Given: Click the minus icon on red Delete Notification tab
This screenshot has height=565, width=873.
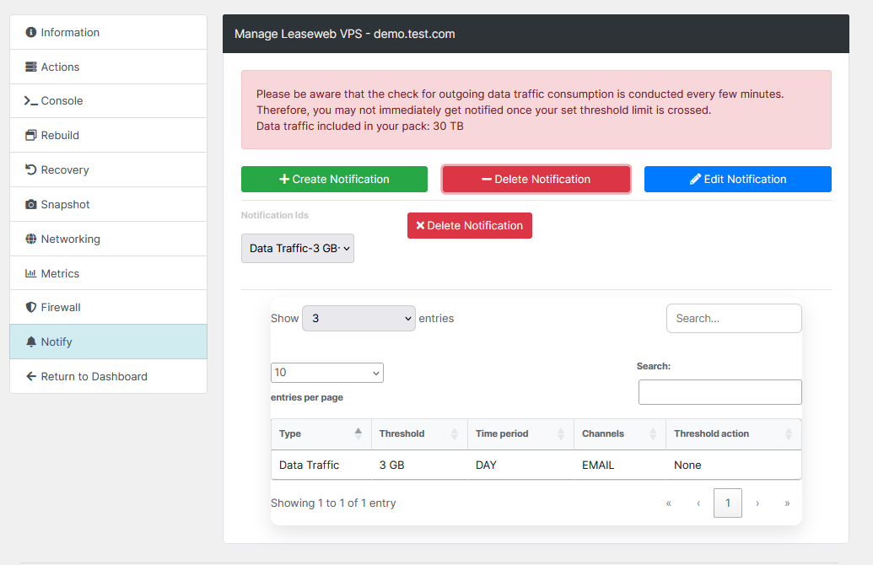Looking at the screenshot, I should tap(487, 180).
